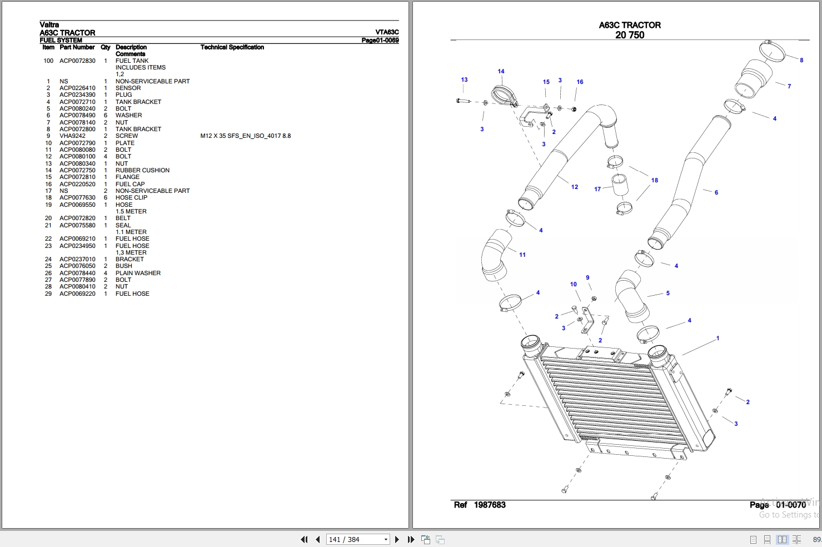Jump to the last page
Viewport: 822px width, 547px height.
411,539
